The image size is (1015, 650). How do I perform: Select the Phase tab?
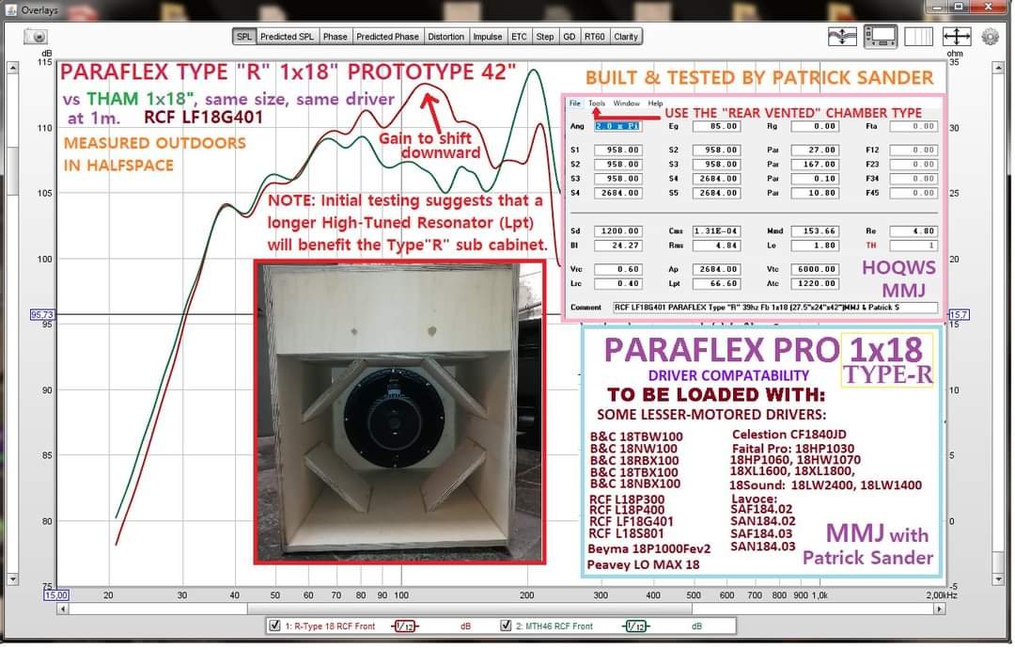(x=336, y=37)
